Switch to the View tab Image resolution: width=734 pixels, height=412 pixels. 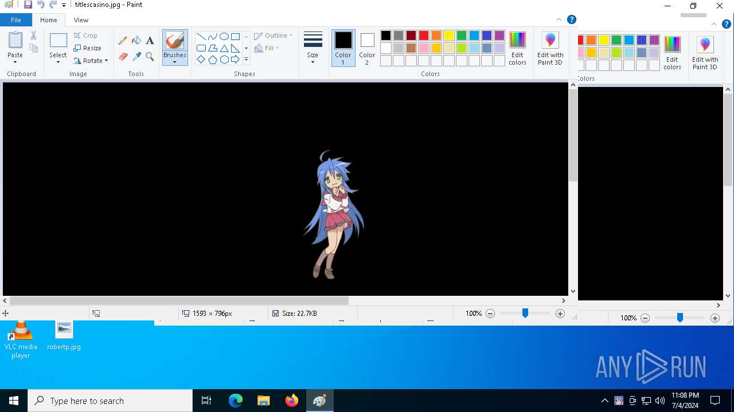[81, 20]
